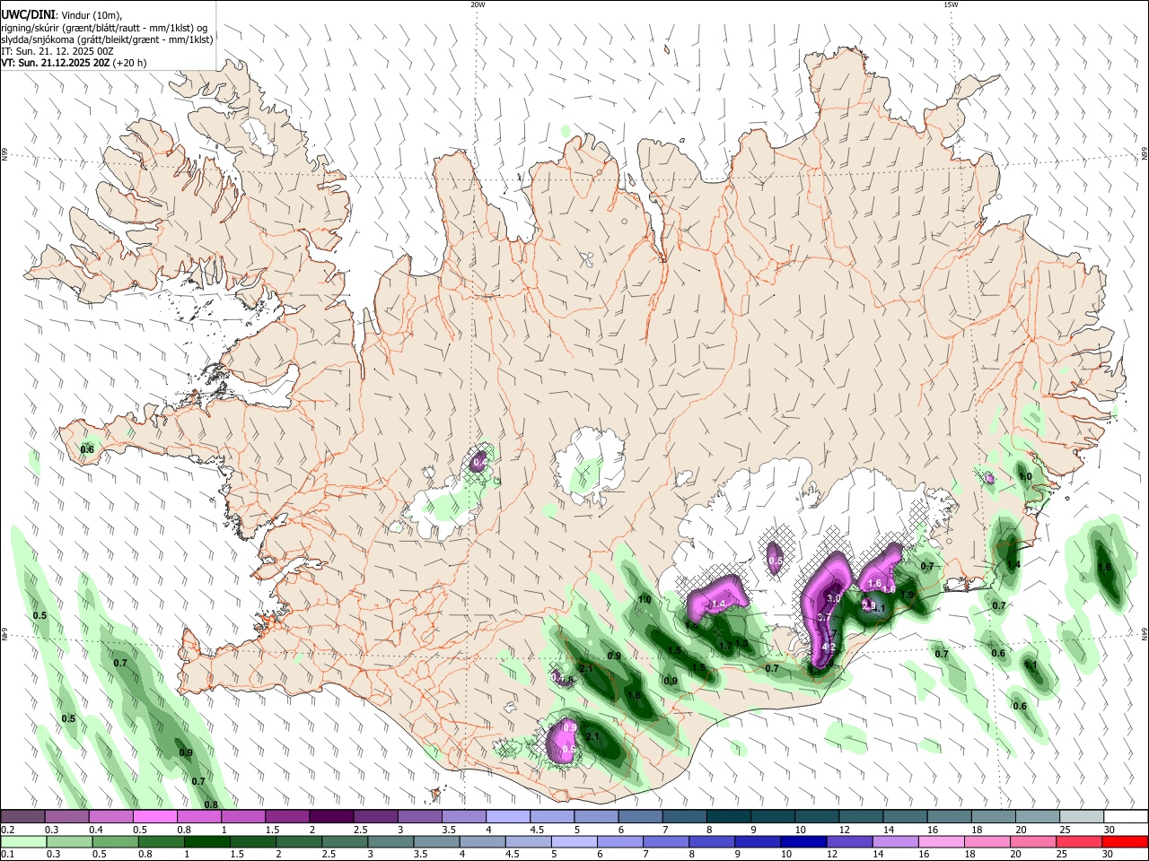Click the 1.9 precipitation value on the map
The width and height of the screenshot is (1149, 861).
pyautogui.click(x=907, y=595)
